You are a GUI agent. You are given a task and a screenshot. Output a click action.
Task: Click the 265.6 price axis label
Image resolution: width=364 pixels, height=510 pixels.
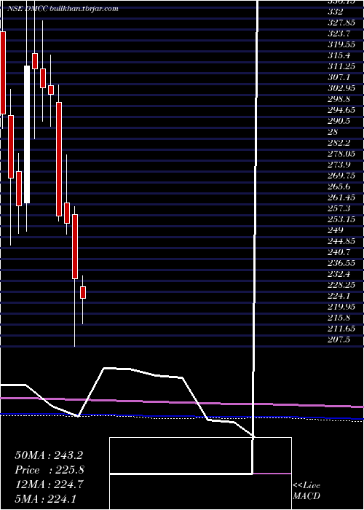tap(339, 187)
